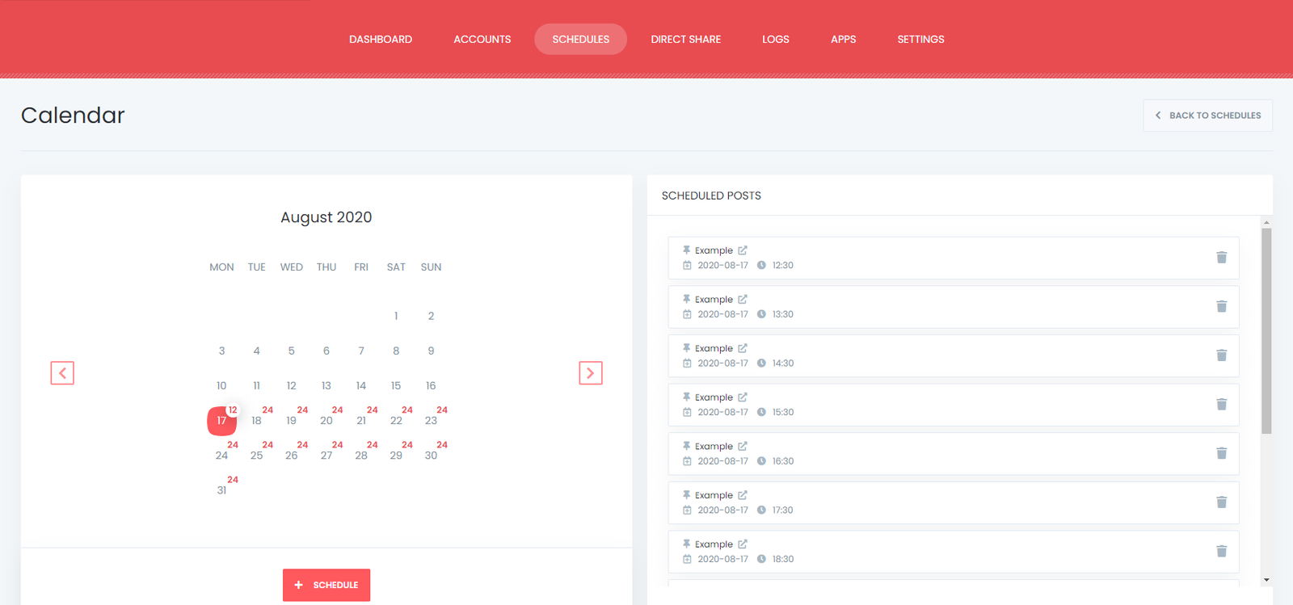The image size is (1293, 605).
Task: Click the plus Schedule button
Action: (326, 585)
